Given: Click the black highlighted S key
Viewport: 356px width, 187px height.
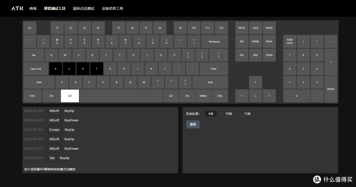Looking at the screenshot, I should pos(69,69).
